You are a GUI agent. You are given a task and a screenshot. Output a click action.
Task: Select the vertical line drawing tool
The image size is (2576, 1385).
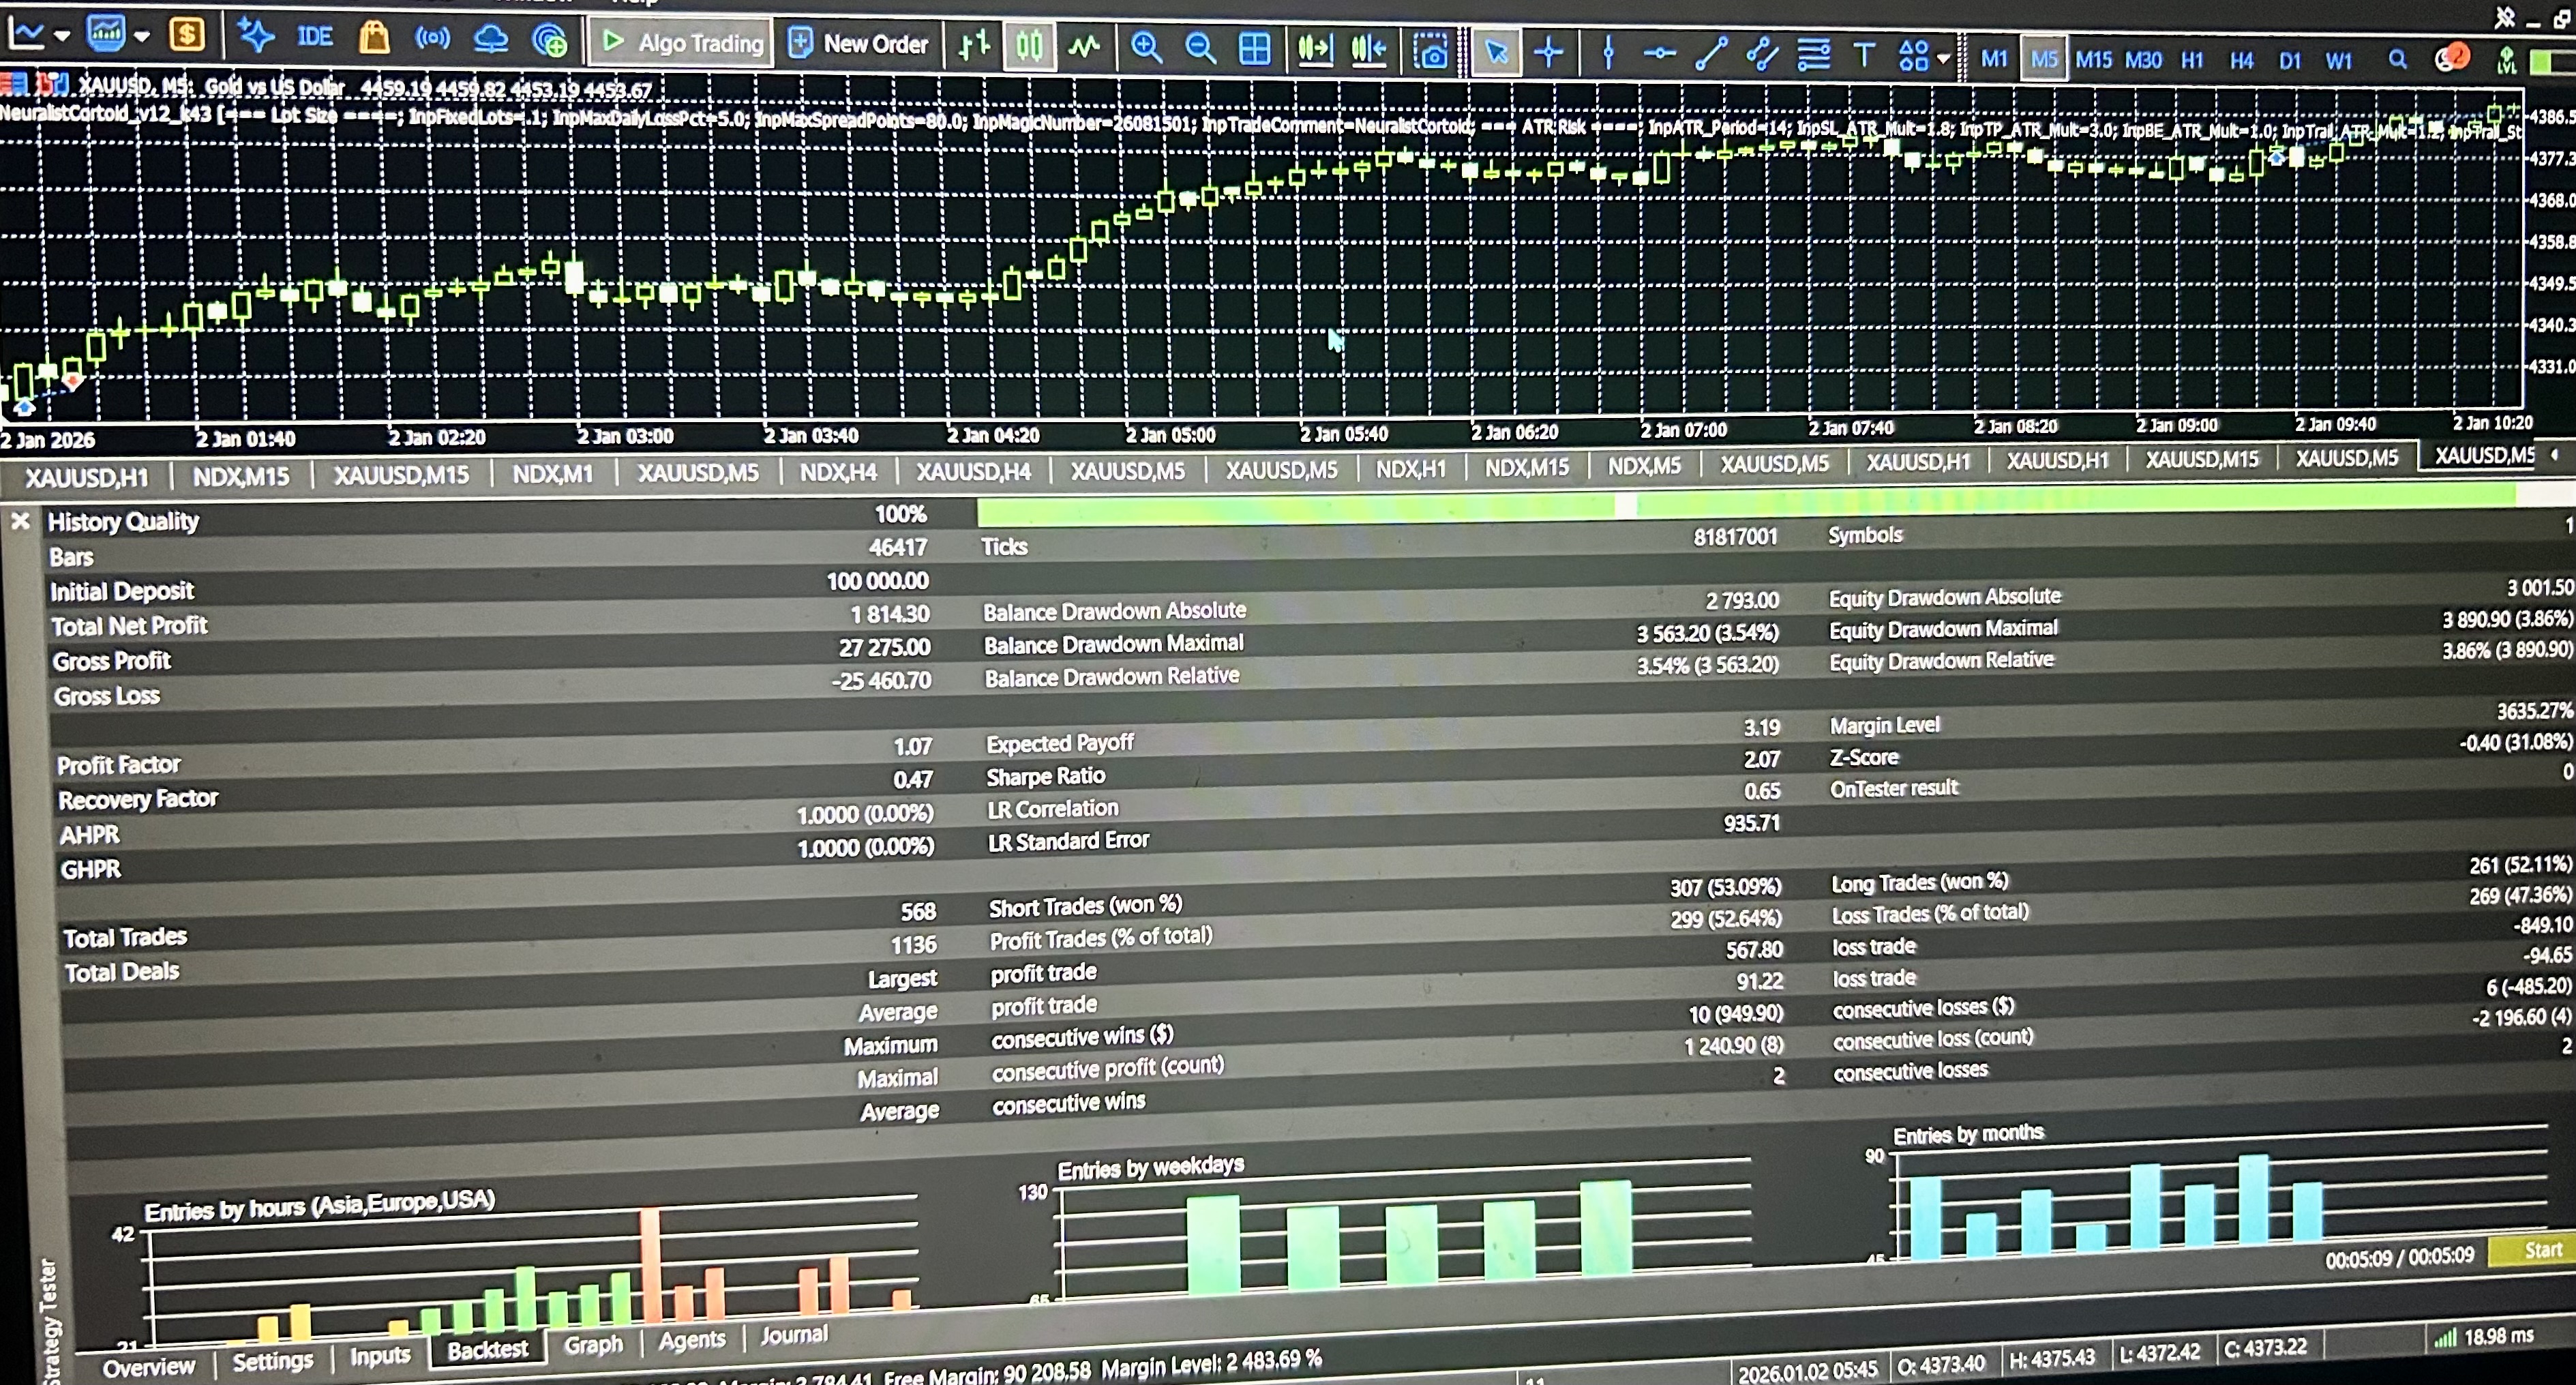(1608, 52)
